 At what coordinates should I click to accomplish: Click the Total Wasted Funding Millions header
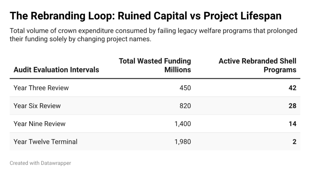pyautogui.click(x=155, y=65)
